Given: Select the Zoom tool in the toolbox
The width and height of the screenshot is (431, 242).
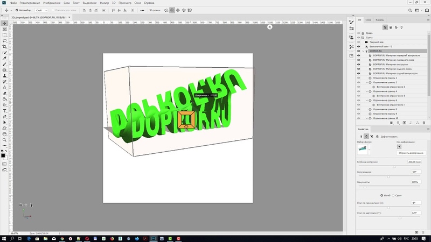Looking at the screenshot, I should point(4,140).
